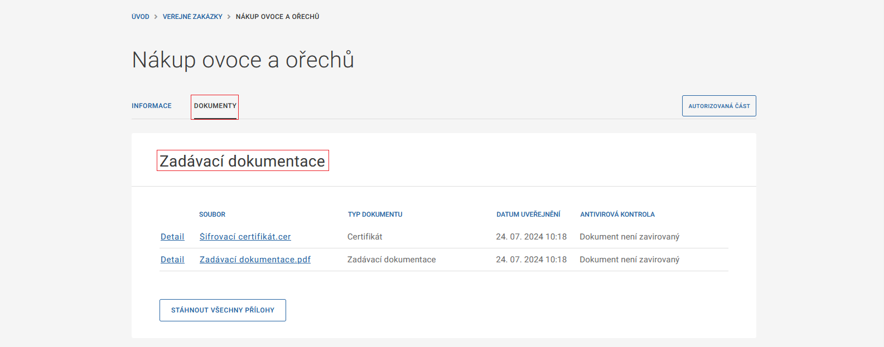Click the breadcrumb chevron after VEŘEJNÉ ZAKÁZKY
Screen dimensions: 884x347
click(x=229, y=17)
